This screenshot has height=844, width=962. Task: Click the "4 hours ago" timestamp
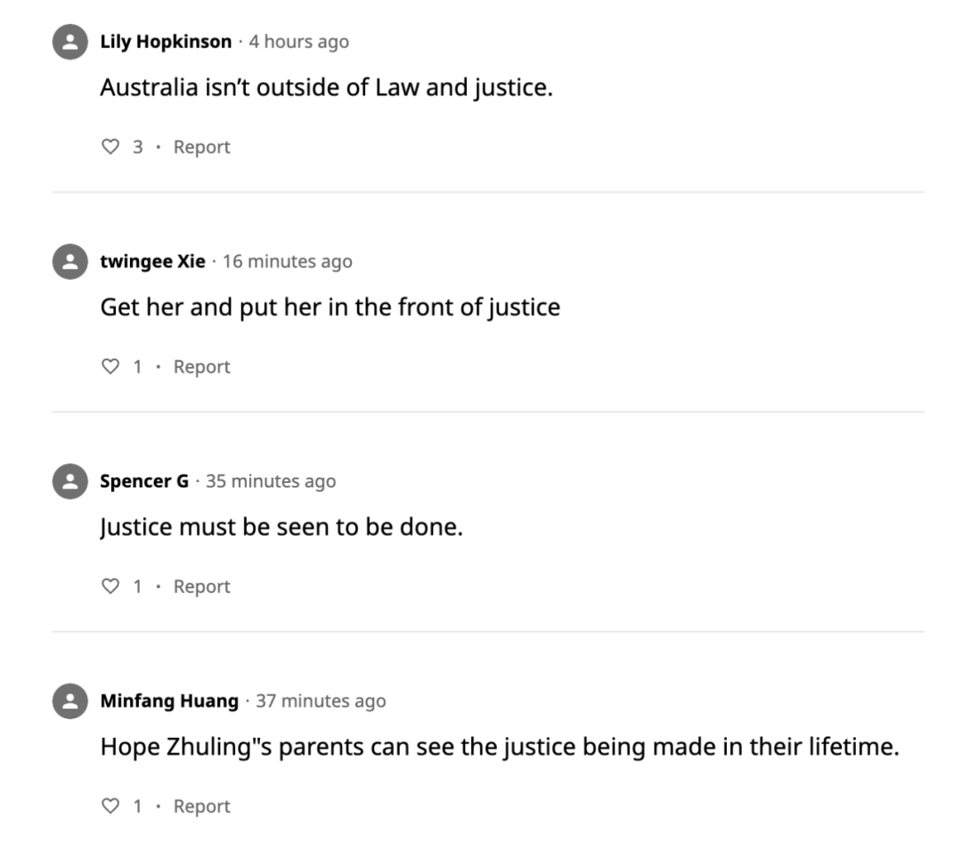point(299,42)
